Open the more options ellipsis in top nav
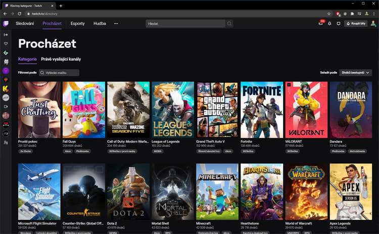This screenshot has width=379, height=234. tap(116, 23)
